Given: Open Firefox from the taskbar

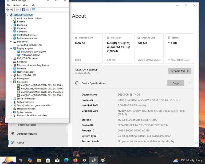Looking at the screenshot, I should coord(75,160).
